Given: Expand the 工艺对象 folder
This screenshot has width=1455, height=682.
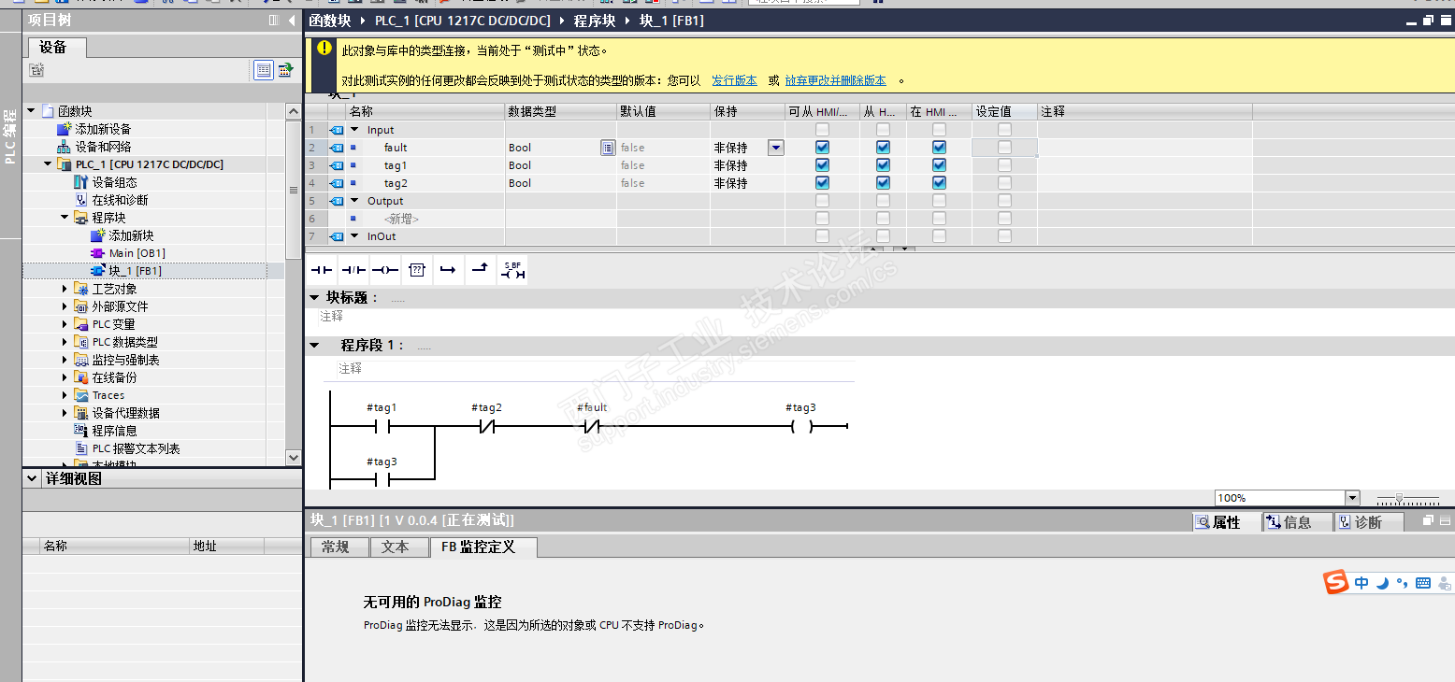Looking at the screenshot, I should tap(65, 289).
